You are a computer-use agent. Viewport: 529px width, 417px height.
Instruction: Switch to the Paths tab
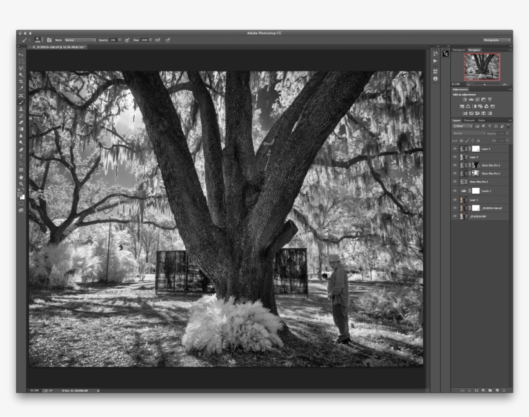(x=481, y=120)
